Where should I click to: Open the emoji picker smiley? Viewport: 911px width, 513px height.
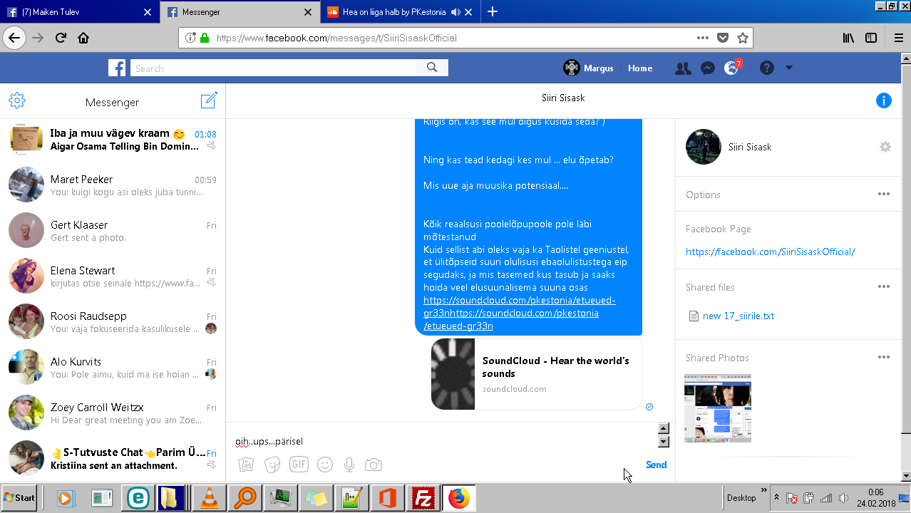pyautogui.click(x=325, y=465)
